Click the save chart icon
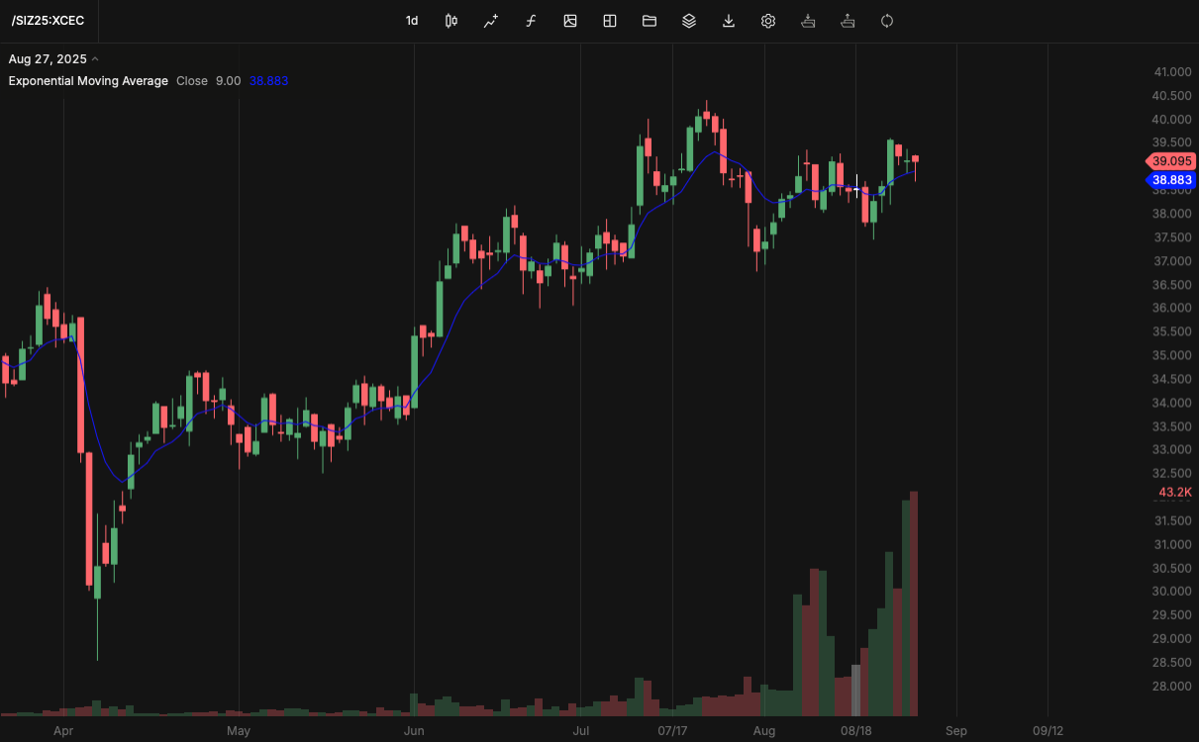 (x=807, y=21)
